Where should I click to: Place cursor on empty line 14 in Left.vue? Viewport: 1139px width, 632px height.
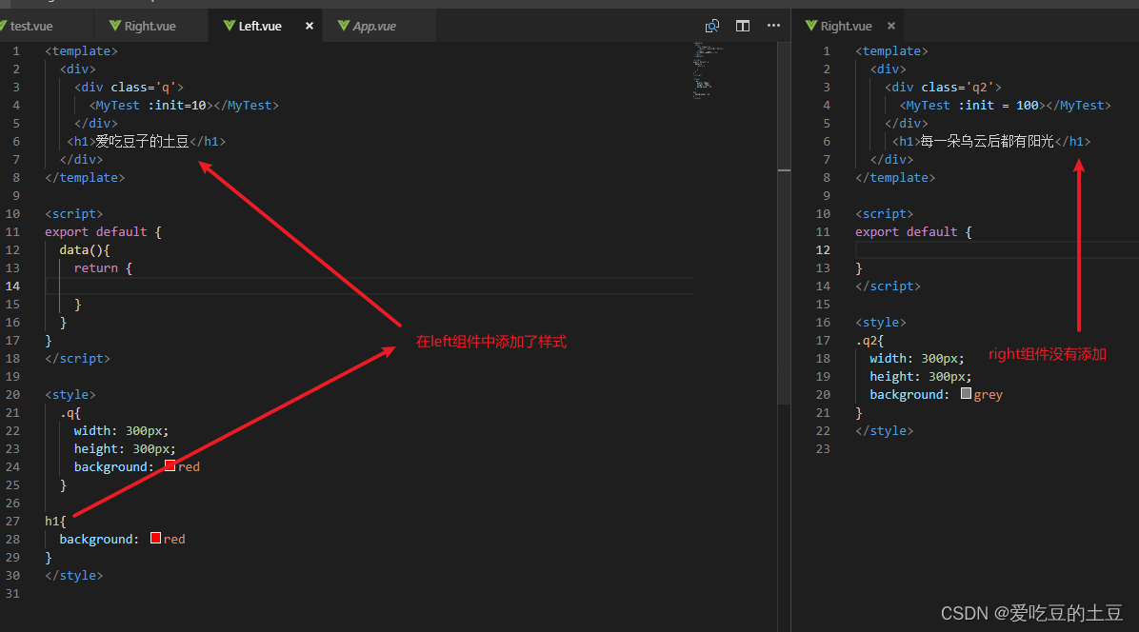click(369, 286)
